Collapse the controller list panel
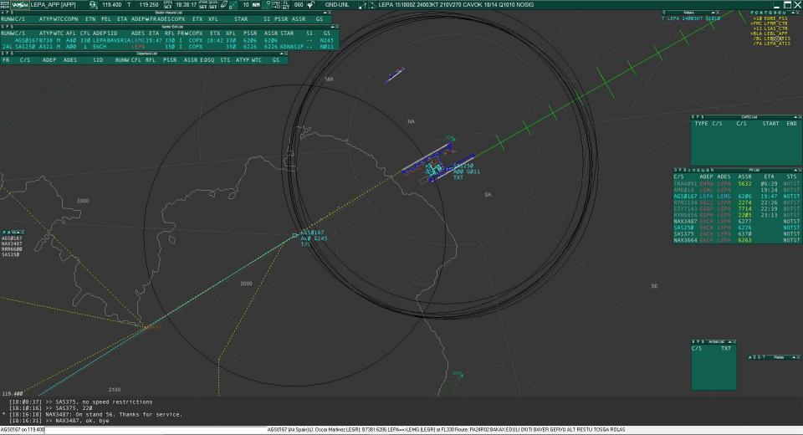Viewport: 803px width, 435px height. point(794,13)
